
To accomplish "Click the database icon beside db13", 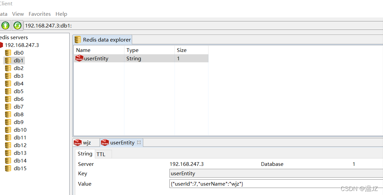I will point(8,153).
